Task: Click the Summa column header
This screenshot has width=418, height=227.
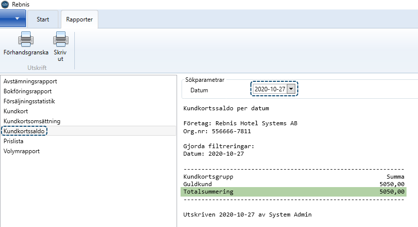Action: click(x=396, y=177)
